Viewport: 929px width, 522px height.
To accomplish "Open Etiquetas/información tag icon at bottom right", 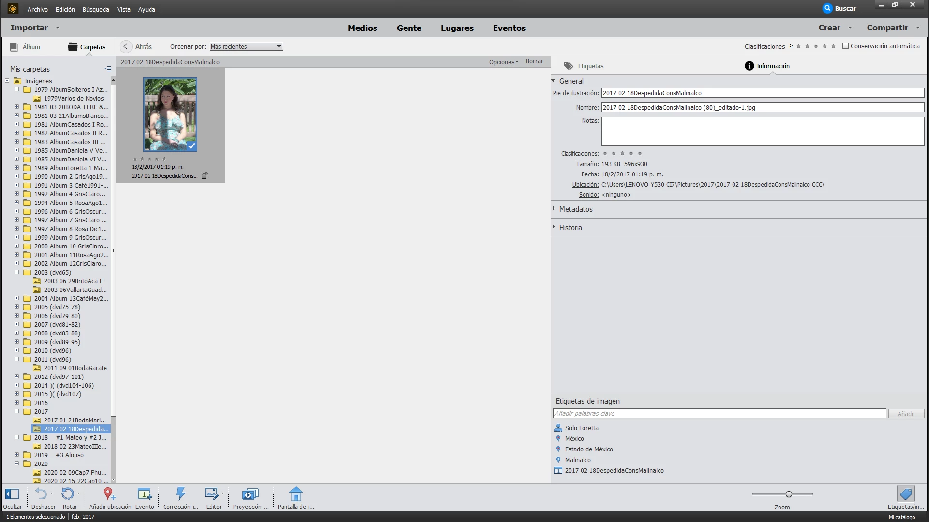I will click(x=905, y=494).
